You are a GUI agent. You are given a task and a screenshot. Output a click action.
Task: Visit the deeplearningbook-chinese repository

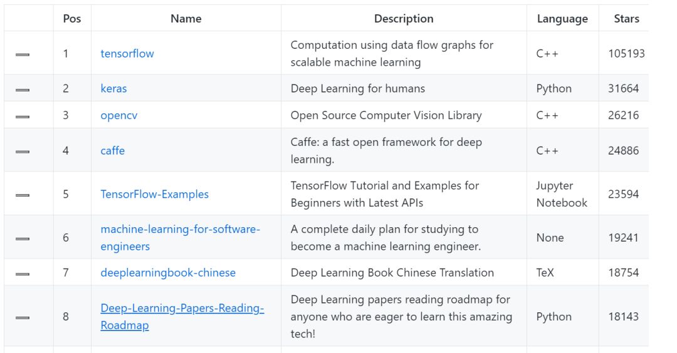tap(168, 273)
